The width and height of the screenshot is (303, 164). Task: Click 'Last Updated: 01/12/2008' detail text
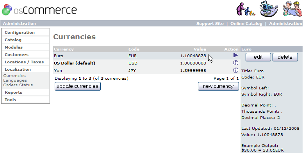click(x=270, y=128)
